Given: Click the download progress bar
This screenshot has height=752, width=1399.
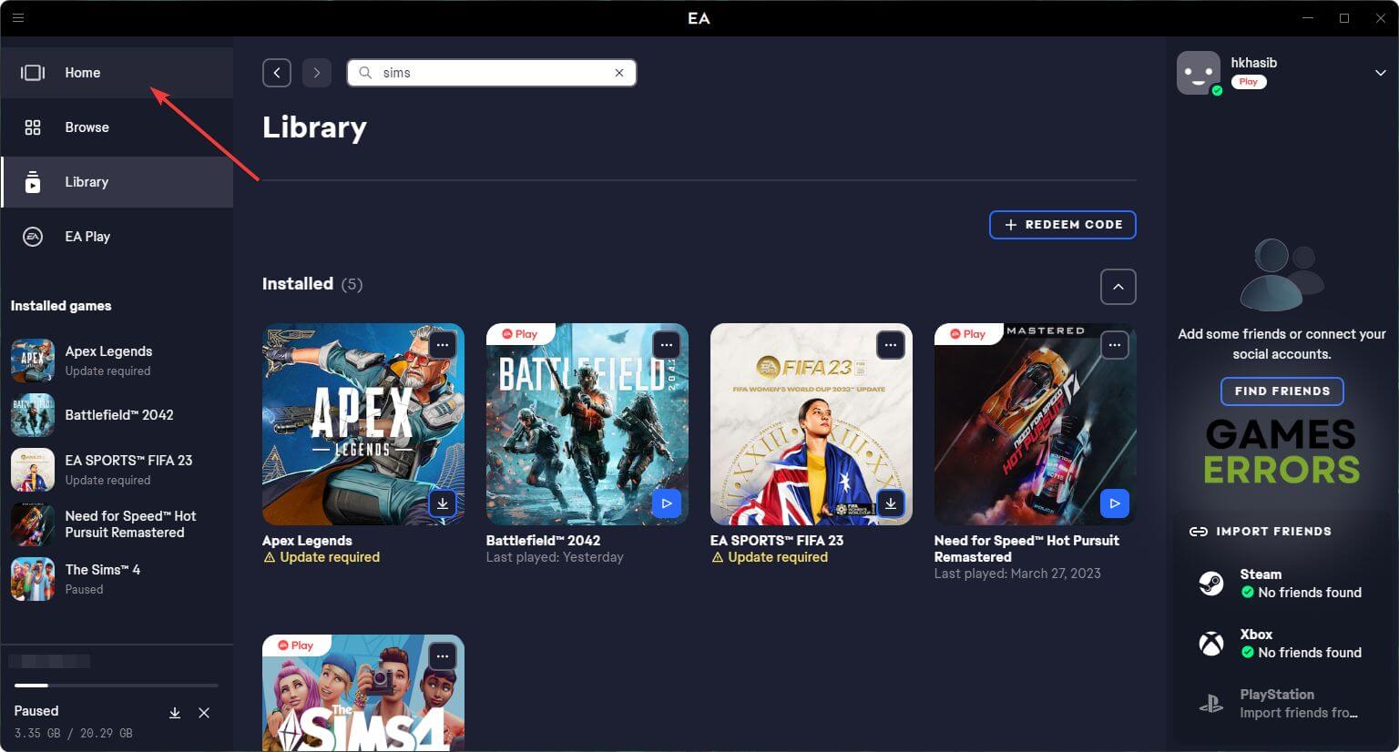Looking at the screenshot, I should point(117,685).
